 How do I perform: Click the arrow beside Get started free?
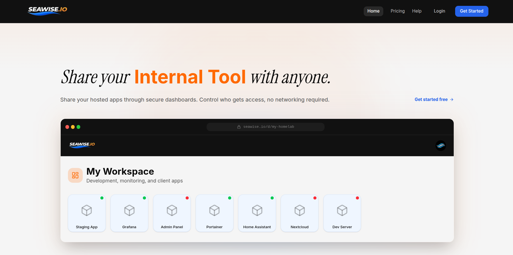(x=451, y=100)
